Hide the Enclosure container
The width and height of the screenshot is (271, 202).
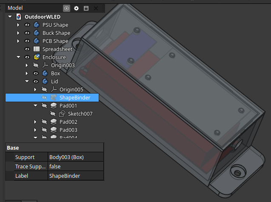click(x=27, y=57)
